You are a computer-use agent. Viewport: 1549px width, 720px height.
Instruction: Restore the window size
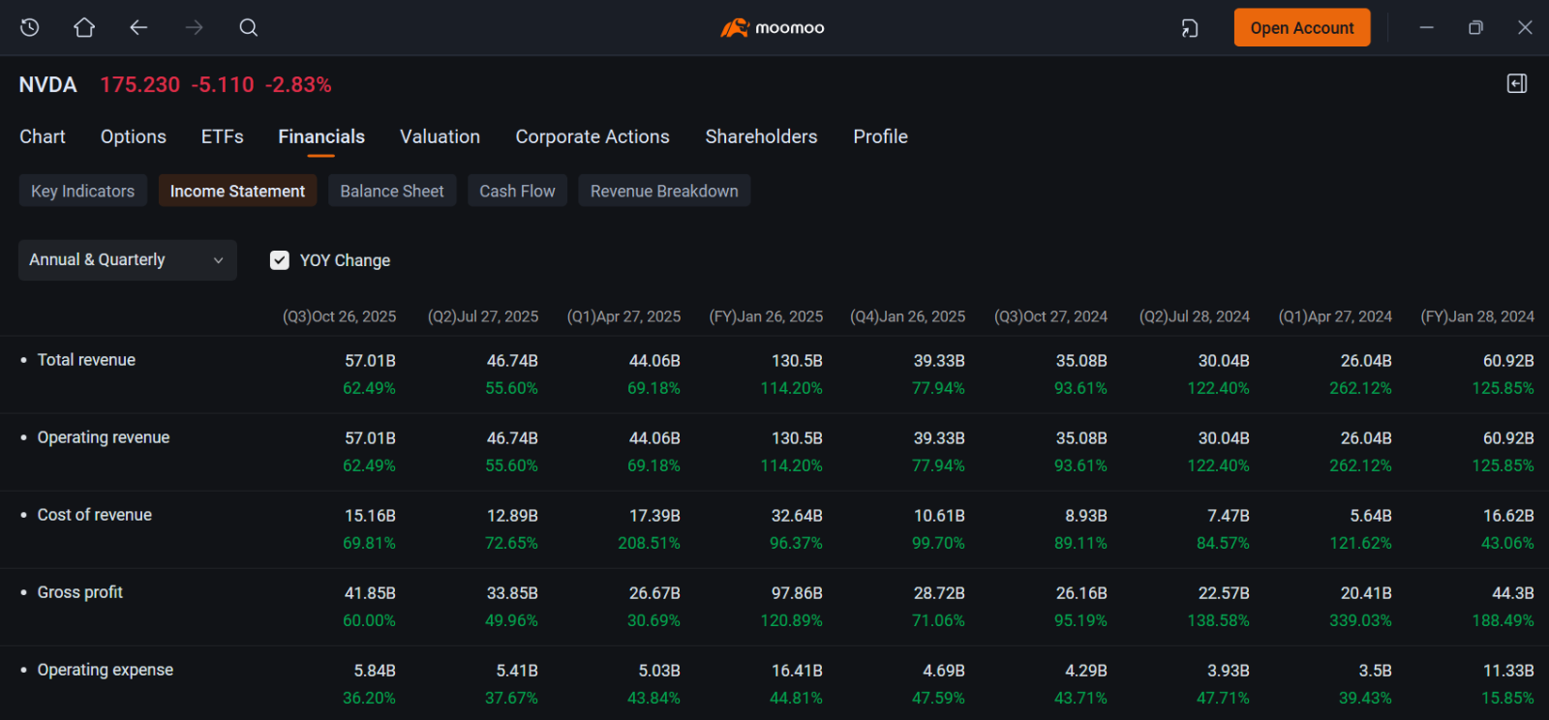1475,27
